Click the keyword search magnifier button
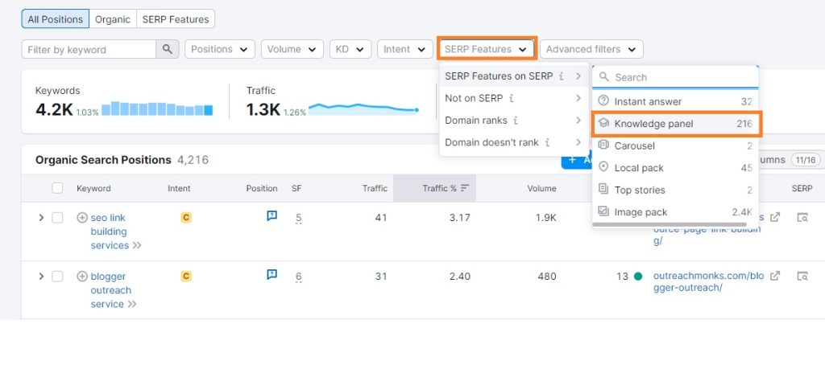825x373 pixels. pos(168,49)
